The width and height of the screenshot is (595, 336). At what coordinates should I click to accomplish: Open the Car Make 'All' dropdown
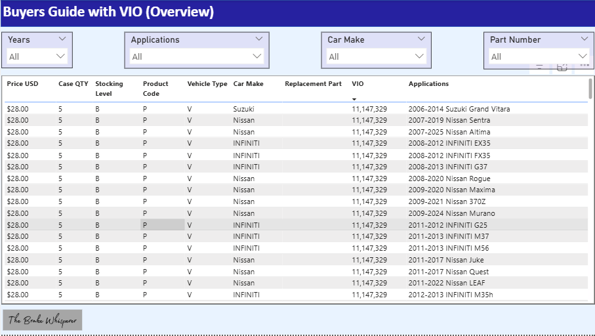click(x=376, y=56)
